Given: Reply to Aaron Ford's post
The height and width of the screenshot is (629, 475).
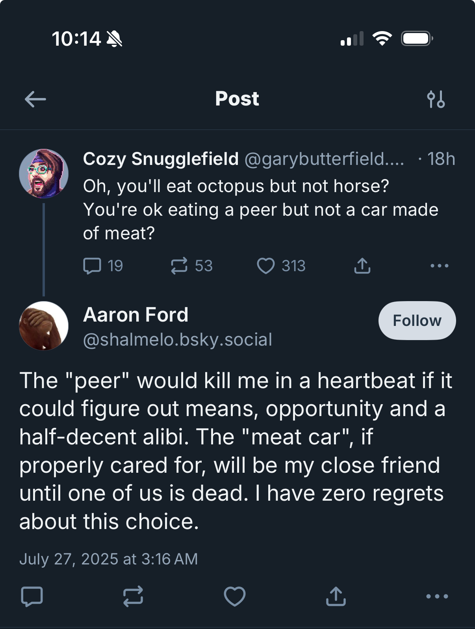Looking at the screenshot, I should tap(32, 596).
